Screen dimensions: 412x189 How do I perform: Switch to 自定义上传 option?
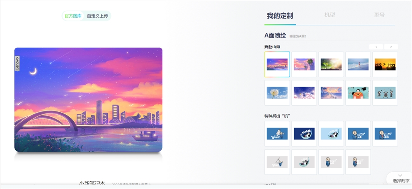click(x=98, y=16)
